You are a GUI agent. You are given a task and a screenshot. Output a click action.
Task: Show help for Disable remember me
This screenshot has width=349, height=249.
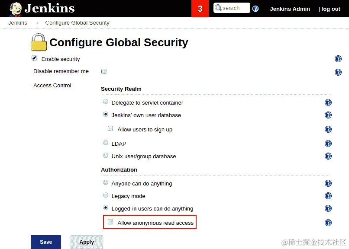point(338,72)
